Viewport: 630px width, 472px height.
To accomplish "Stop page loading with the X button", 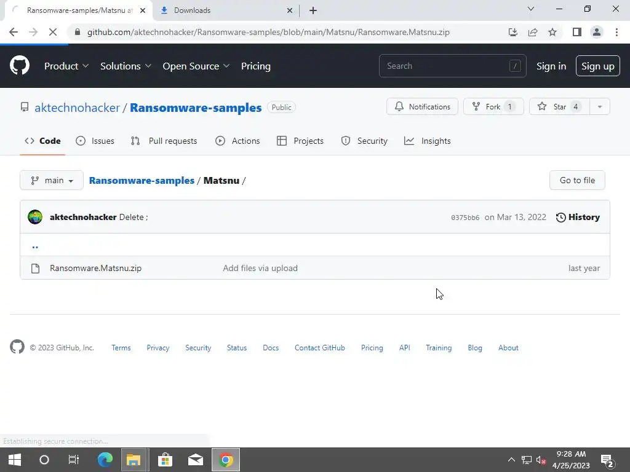I will pos(53,32).
